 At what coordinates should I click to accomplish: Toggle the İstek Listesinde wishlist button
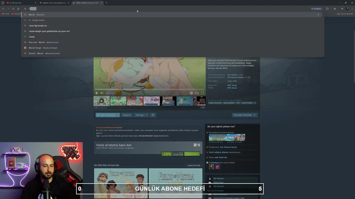pyautogui.click(x=106, y=115)
